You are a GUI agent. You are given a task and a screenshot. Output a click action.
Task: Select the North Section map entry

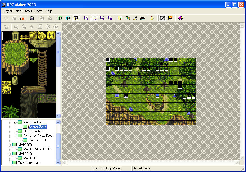(x=33, y=131)
